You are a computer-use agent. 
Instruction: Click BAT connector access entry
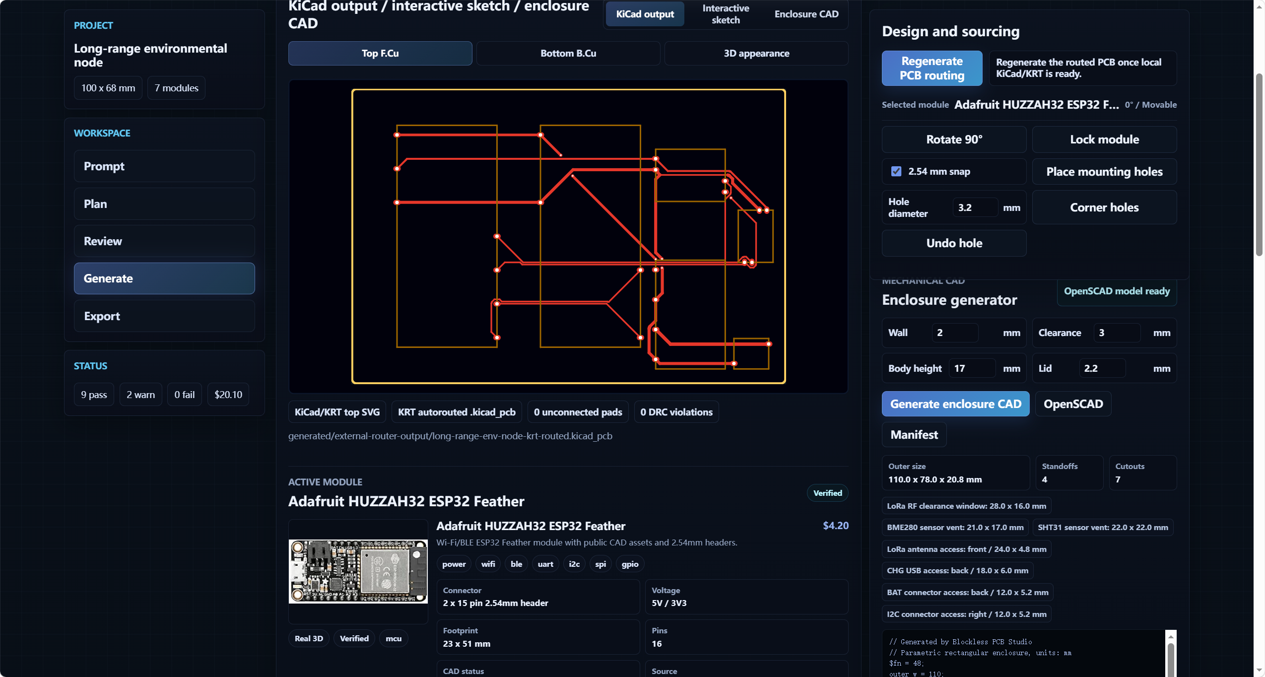tap(967, 593)
